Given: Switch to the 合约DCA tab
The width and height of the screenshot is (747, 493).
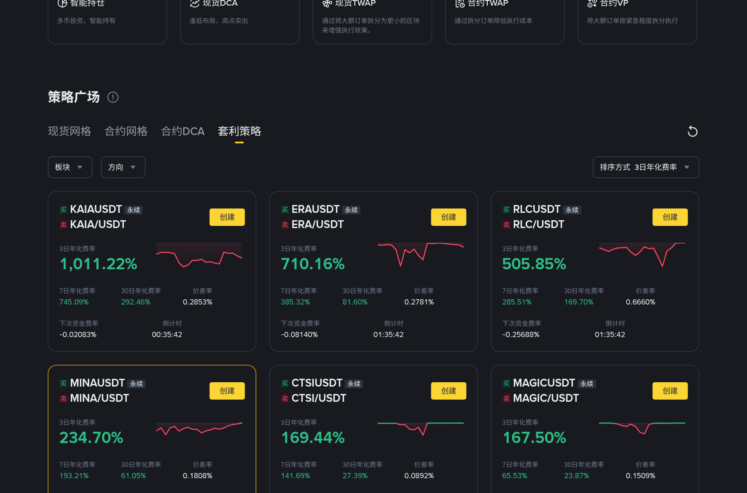Looking at the screenshot, I should click(x=182, y=131).
